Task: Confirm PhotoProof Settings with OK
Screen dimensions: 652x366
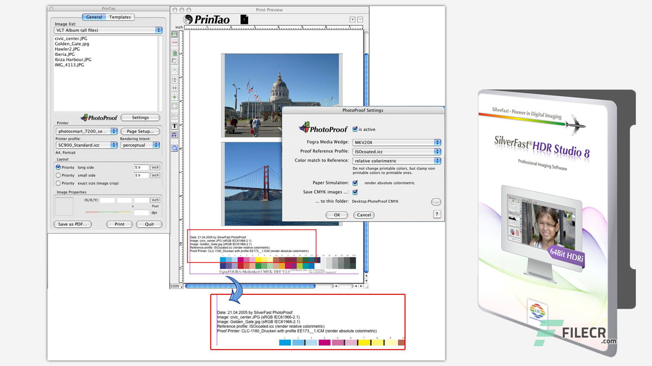Action: coord(337,215)
